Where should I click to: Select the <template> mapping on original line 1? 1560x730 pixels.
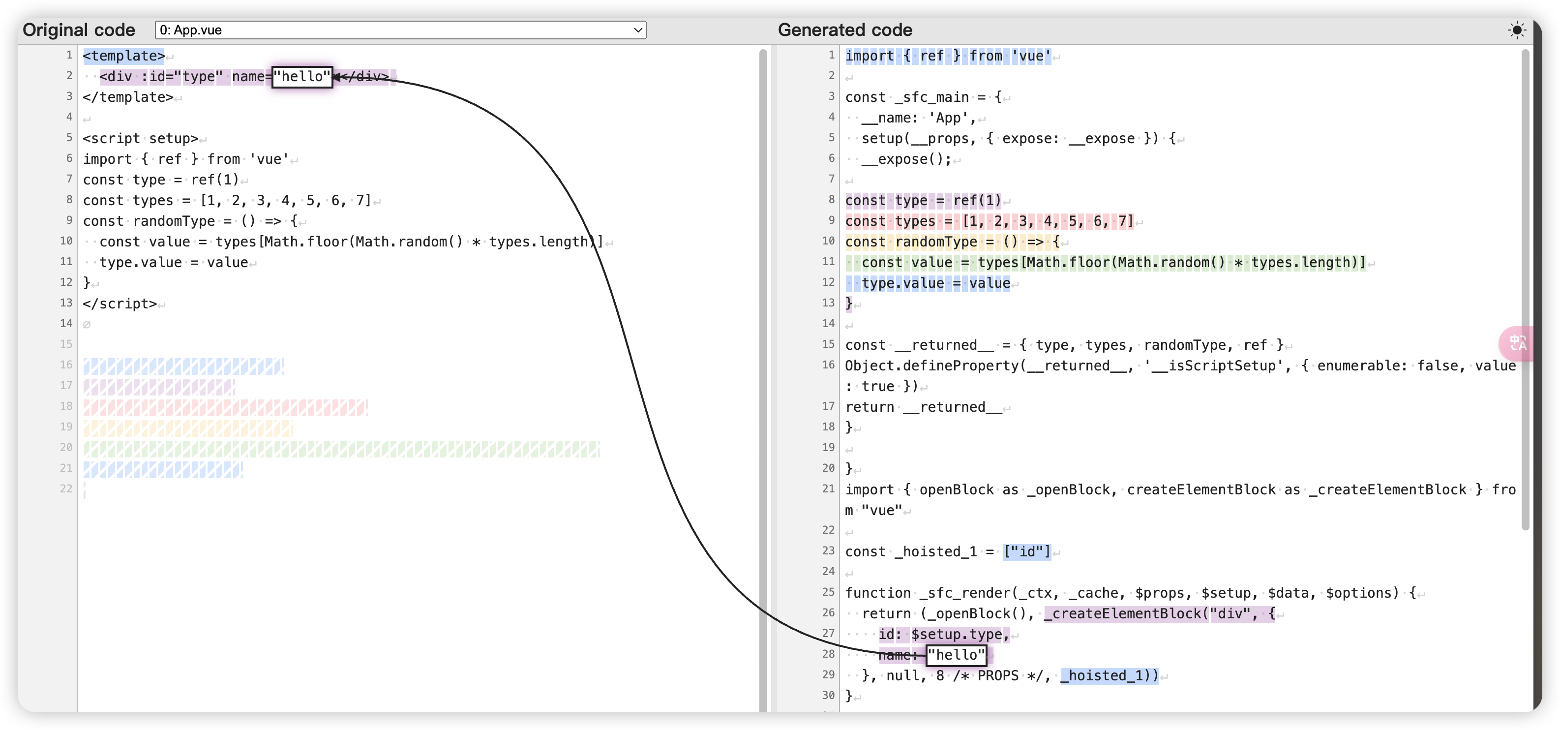[123, 56]
